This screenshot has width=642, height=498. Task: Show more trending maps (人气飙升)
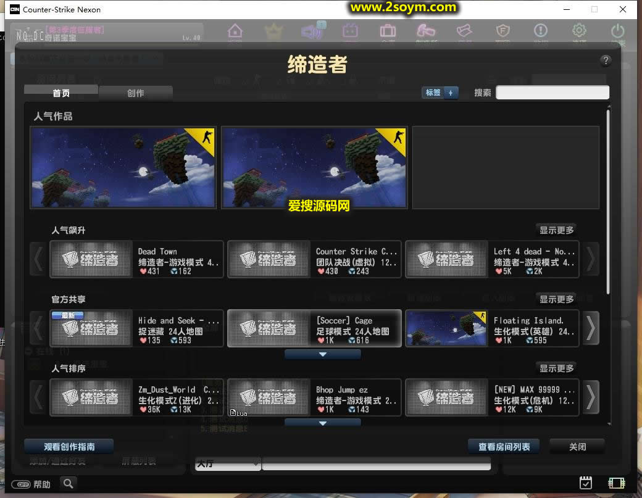click(x=556, y=230)
